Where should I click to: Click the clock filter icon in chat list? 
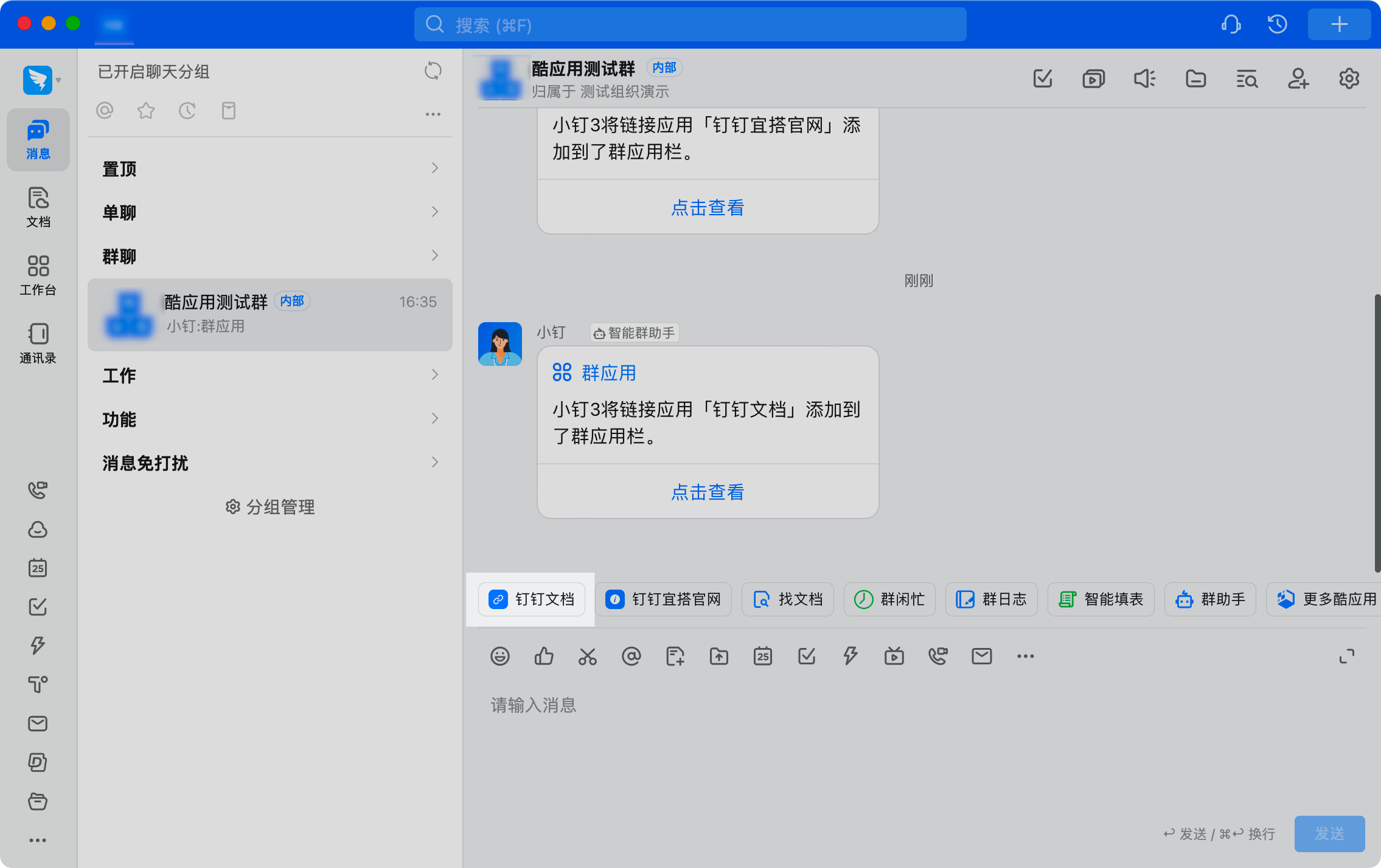187,111
